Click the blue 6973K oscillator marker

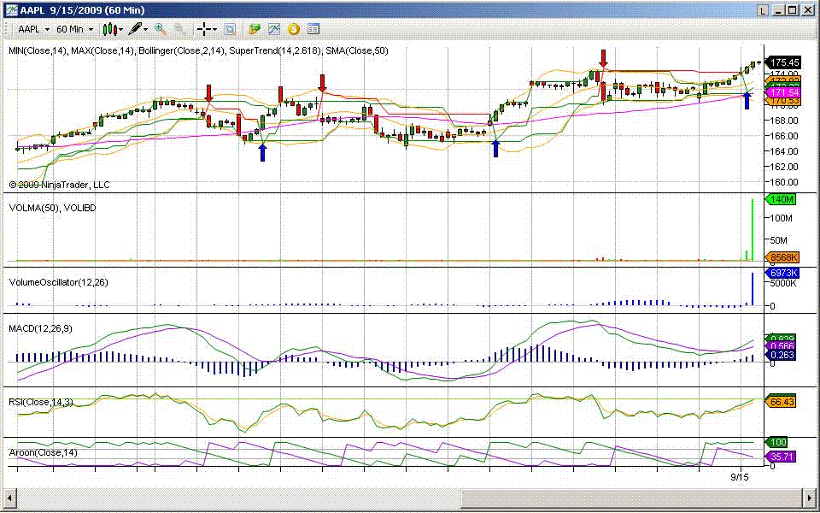pyautogui.click(x=782, y=273)
